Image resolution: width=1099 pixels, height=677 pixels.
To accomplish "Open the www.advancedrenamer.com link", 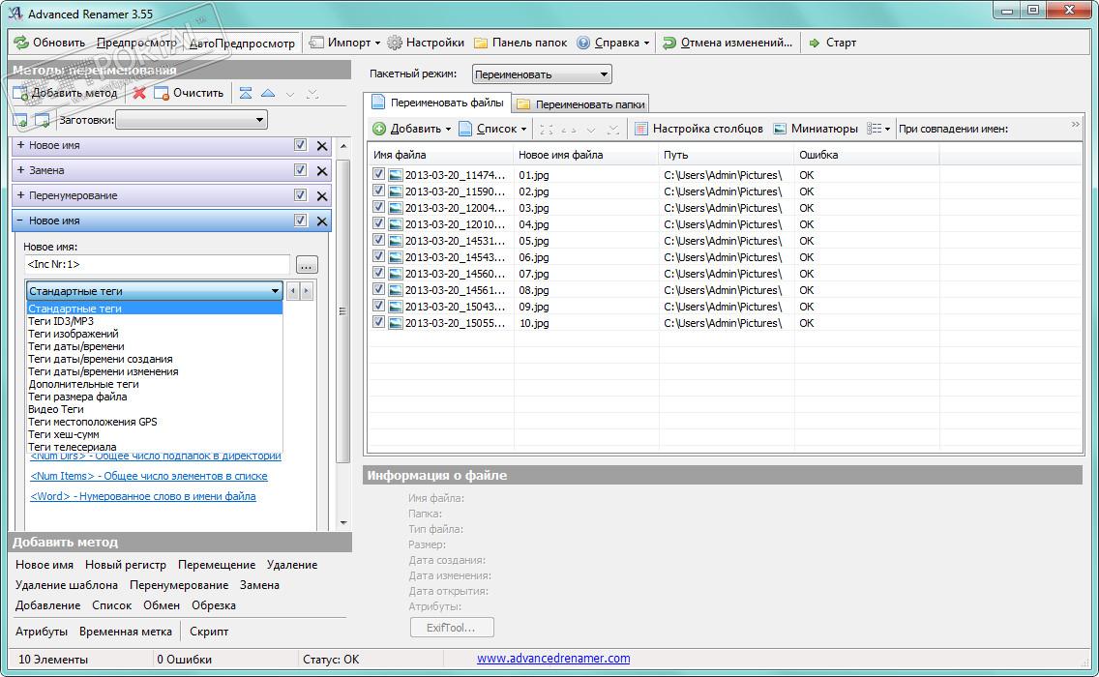I will point(552,659).
